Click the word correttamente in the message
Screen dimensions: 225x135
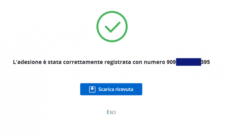tap(83, 62)
